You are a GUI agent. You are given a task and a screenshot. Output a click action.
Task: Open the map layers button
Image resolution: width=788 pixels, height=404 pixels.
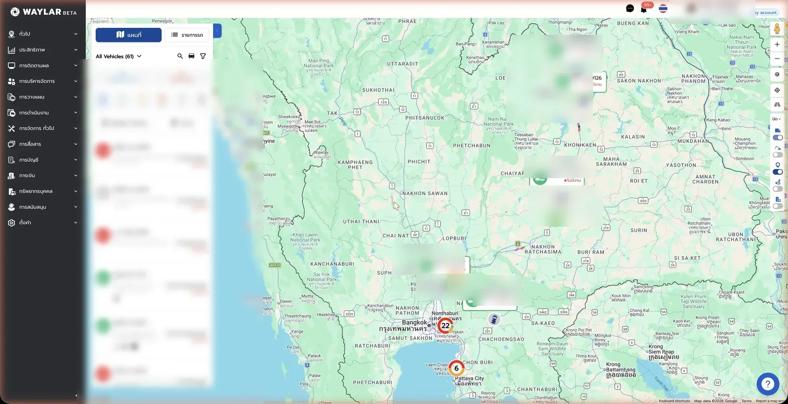click(x=777, y=74)
